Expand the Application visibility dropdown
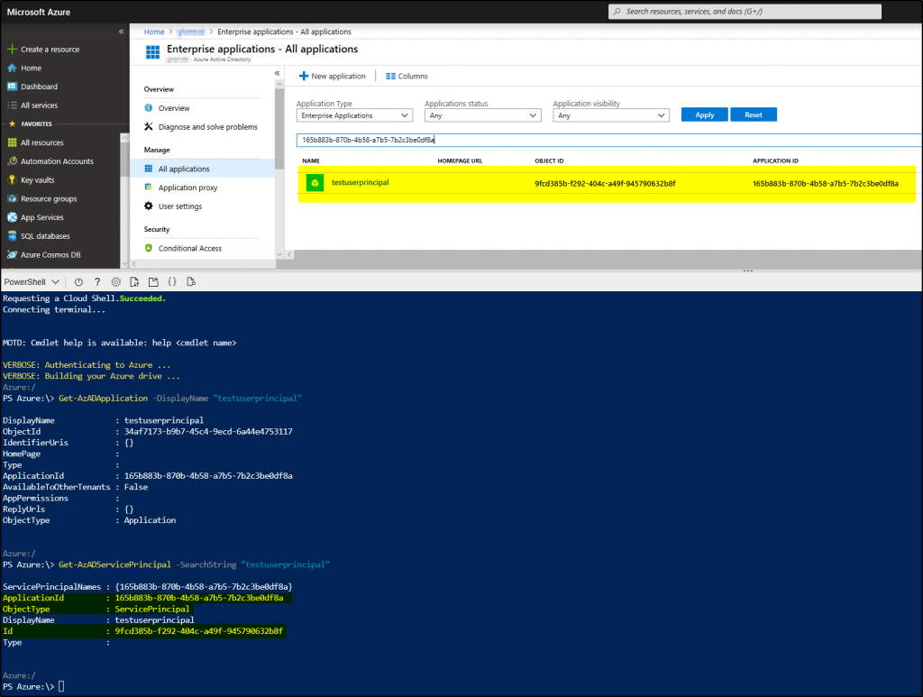The image size is (923, 697). (611, 115)
